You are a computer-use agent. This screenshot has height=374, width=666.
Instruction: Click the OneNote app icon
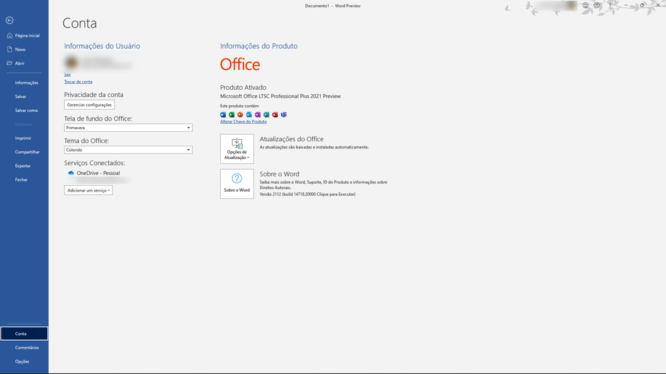coord(258,114)
